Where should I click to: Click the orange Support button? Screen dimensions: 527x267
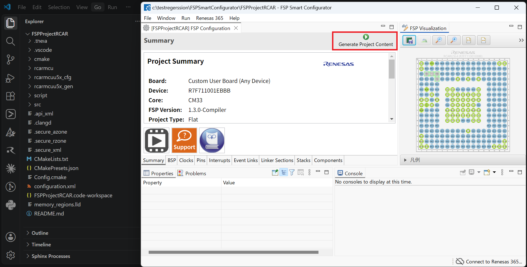click(x=184, y=141)
